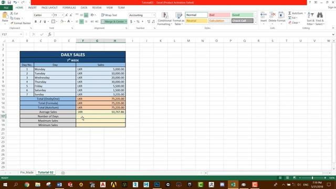Expand the Fill Color dropdown arrow

[65, 22]
